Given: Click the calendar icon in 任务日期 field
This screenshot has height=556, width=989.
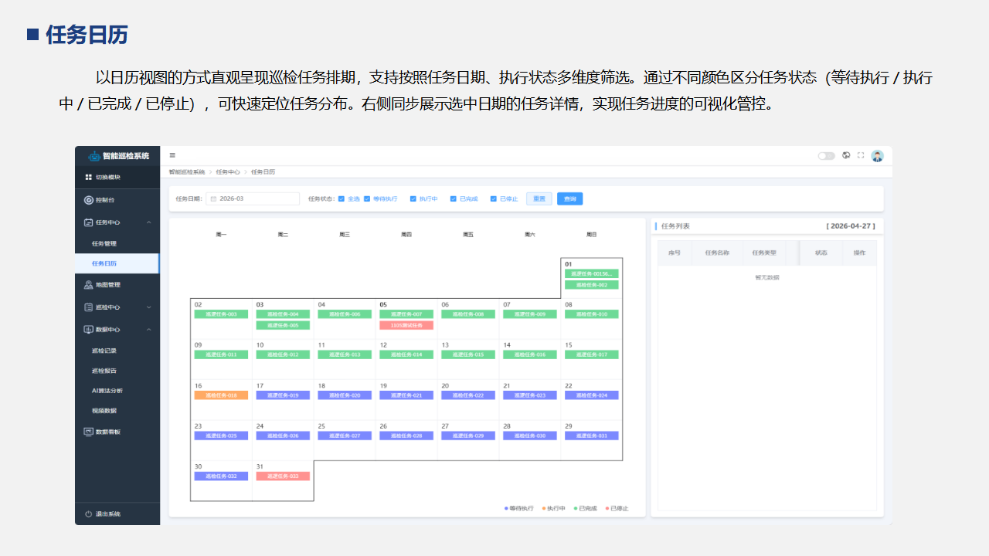Looking at the screenshot, I should (x=213, y=198).
